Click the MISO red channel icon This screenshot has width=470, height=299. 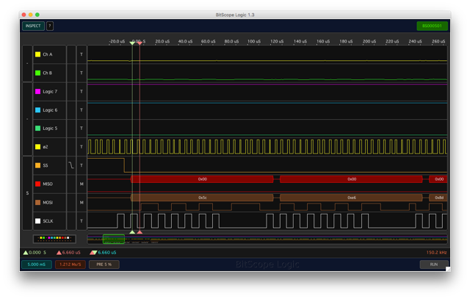pyautogui.click(x=38, y=184)
